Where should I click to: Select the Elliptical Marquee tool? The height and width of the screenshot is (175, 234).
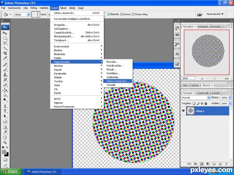(x=5, y=38)
